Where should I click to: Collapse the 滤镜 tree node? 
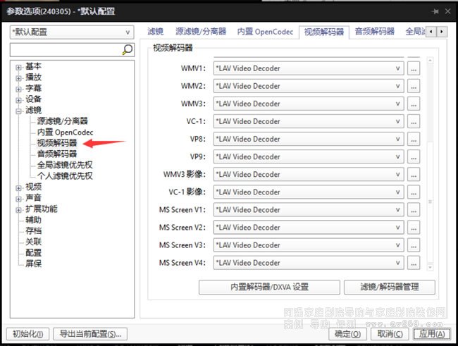click(19, 111)
